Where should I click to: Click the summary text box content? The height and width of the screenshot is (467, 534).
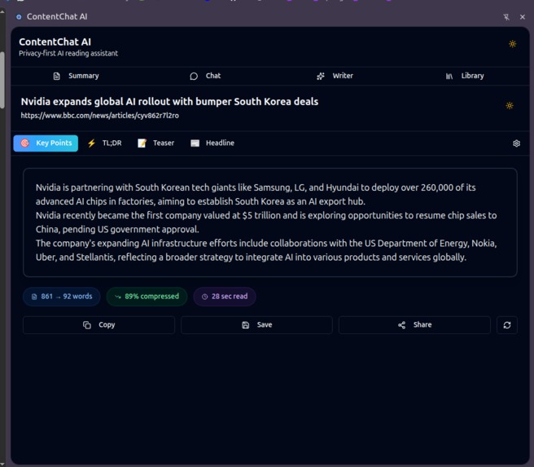click(x=270, y=222)
